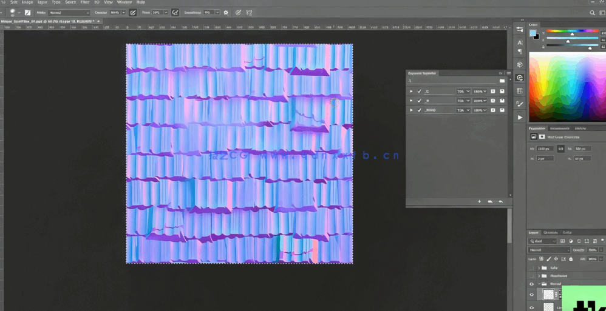Click the add button at the exporter panel bottom
Viewport: 606px width, 311px height.
[479, 201]
